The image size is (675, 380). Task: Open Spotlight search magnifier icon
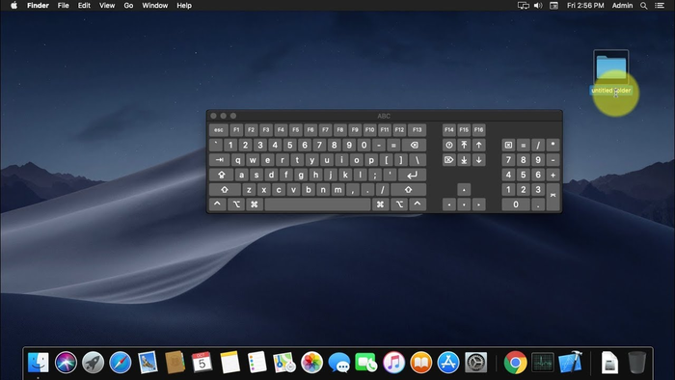point(643,6)
